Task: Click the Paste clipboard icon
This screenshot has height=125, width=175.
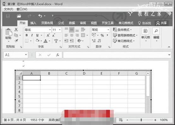Action: pyautogui.click(x=9, y=32)
